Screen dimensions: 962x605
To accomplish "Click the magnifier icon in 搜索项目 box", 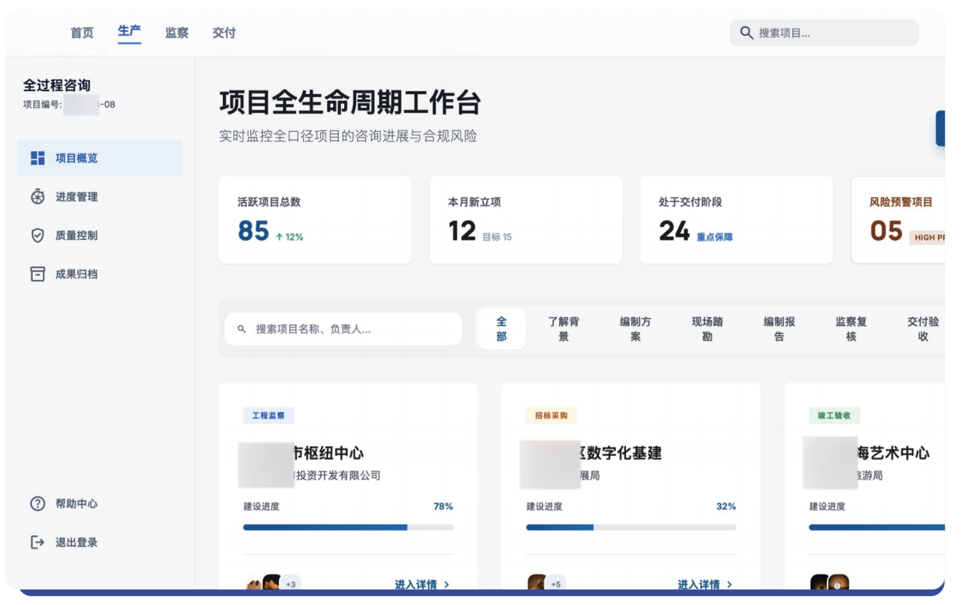I will click(x=746, y=33).
